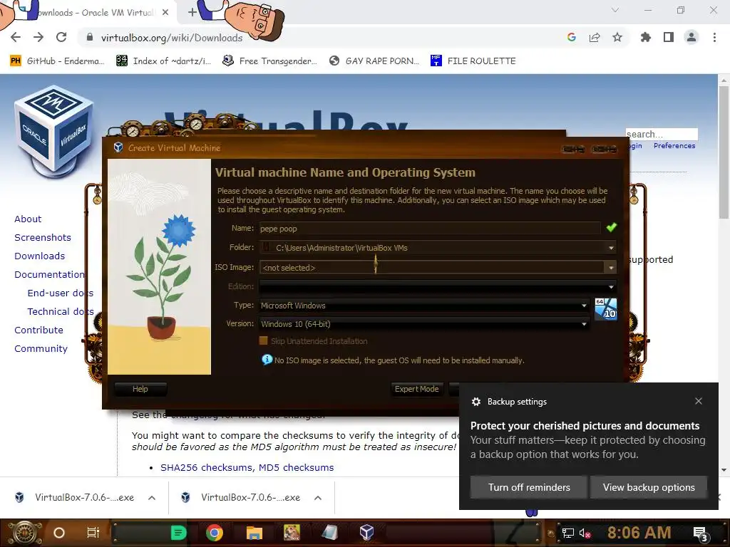Click the muted speaker tray icon

(x=585, y=533)
